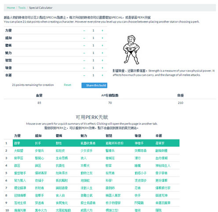Viewport: 218px width, 212px height.
Task: Open Tools in the breadcrumb
Action: [x=22, y=8]
